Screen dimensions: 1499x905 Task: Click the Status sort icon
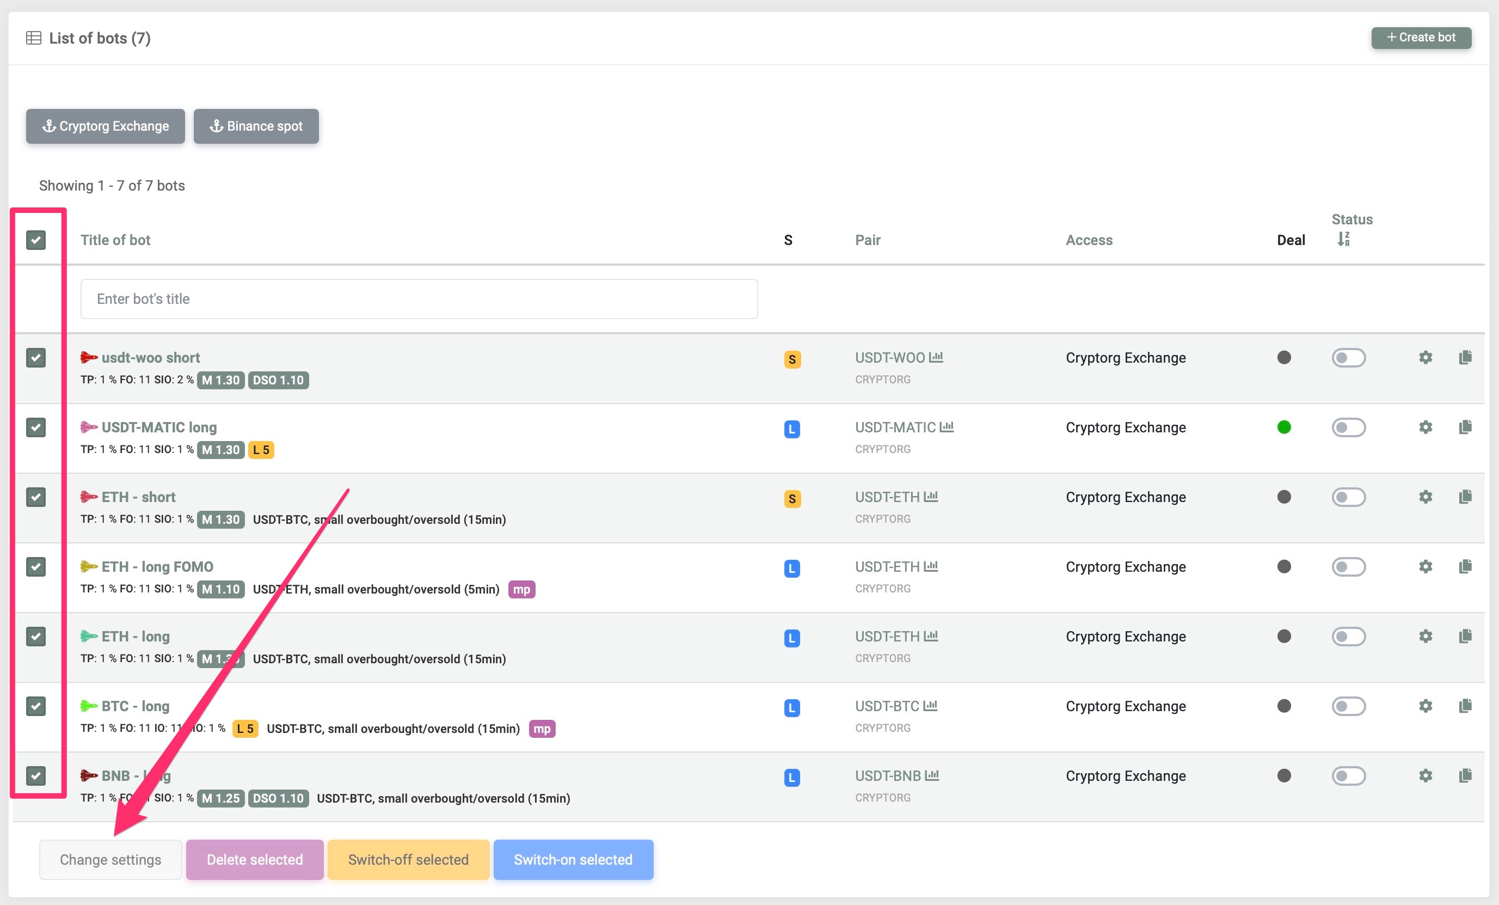pyautogui.click(x=1344, y=239)
